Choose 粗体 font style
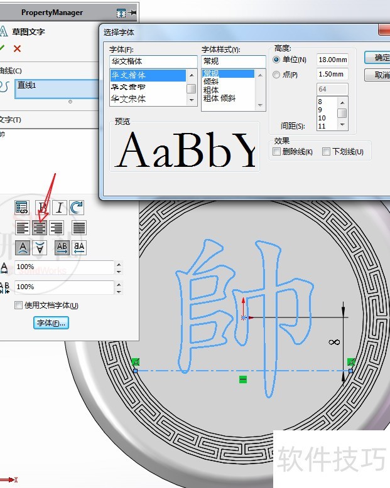The height and width of the screenshot is (488, 390). [x=228, y=90]
